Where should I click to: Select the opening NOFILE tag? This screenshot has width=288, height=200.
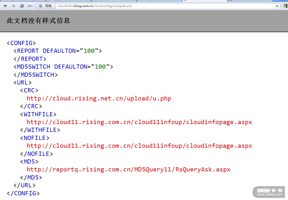click(35, 138)
